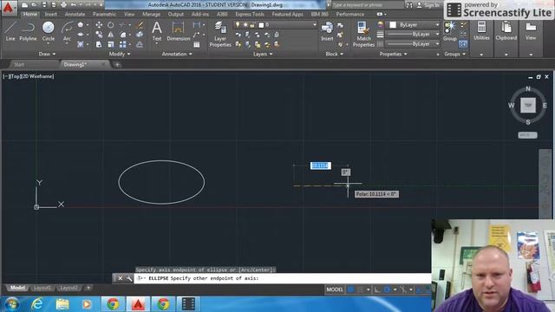Toggle layer on/off lightbulb icon
555x312 pixels.
click(x=238, y=25)
